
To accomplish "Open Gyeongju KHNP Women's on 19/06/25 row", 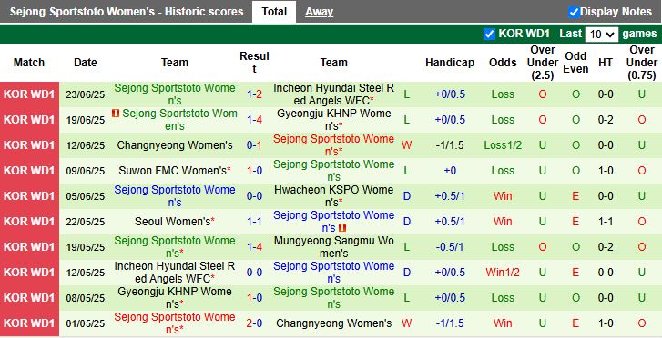I will pyautogui.click(x=333, y=120).
